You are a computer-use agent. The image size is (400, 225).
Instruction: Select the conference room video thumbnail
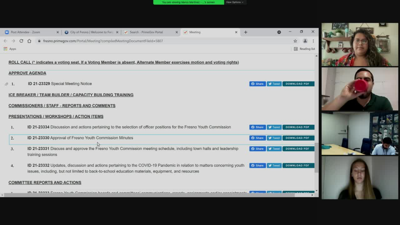pos(360,133)
